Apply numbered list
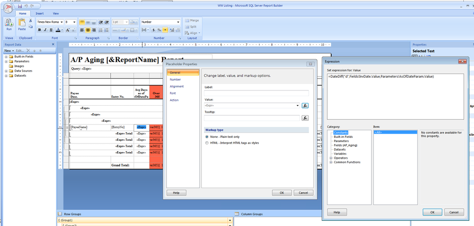474x226 pixels. pos(107,30)
